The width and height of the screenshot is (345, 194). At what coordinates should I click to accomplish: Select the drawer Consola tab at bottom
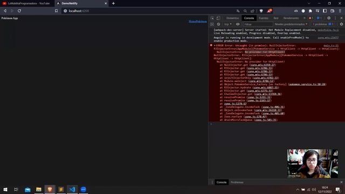click(x=222, y=182)
